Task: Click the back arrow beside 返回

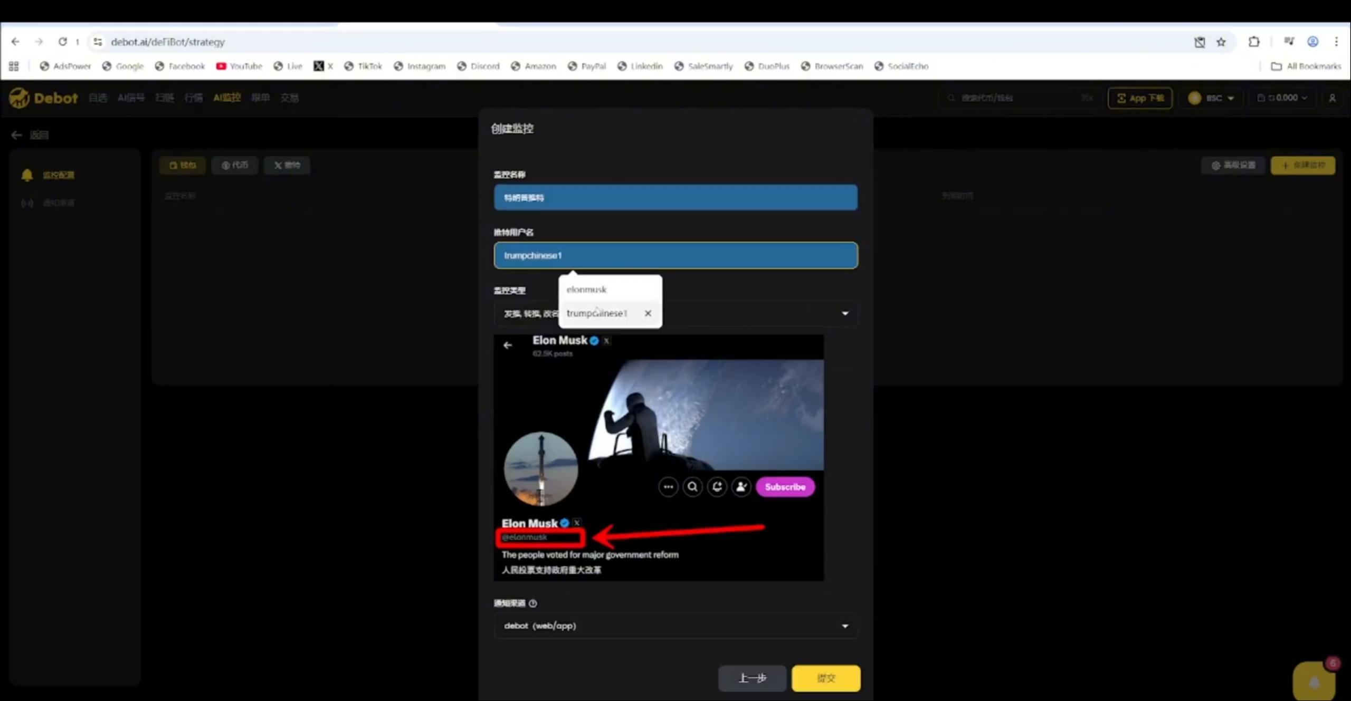Action: pos(16,135)
